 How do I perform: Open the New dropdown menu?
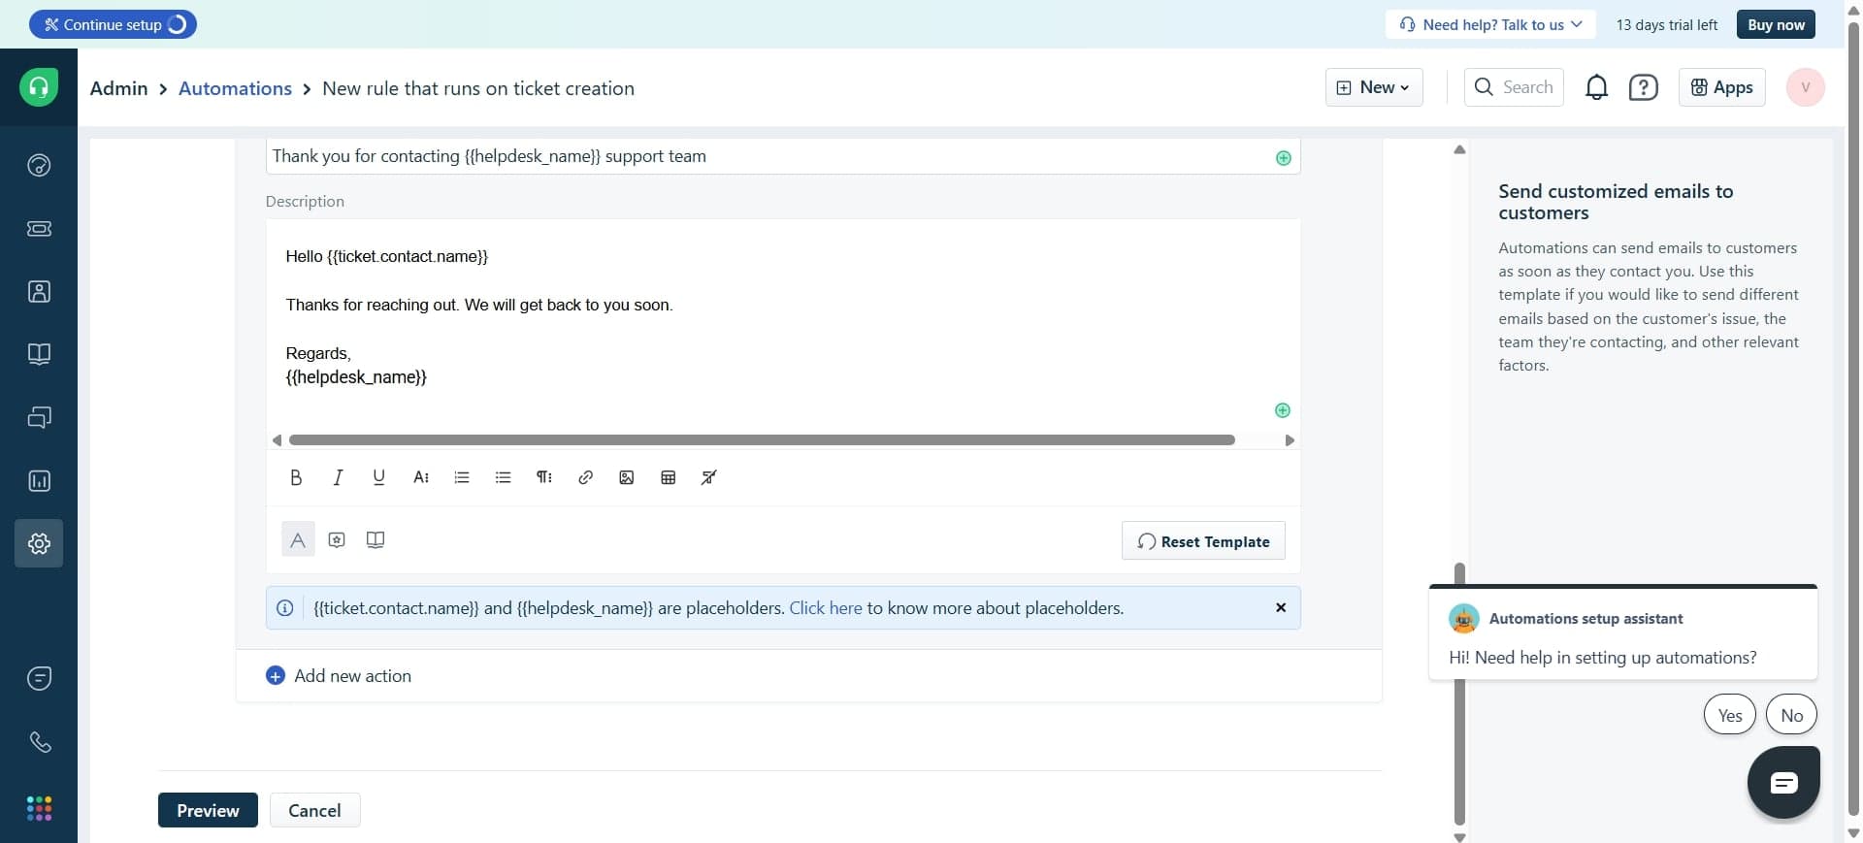tap(1373, 88)
